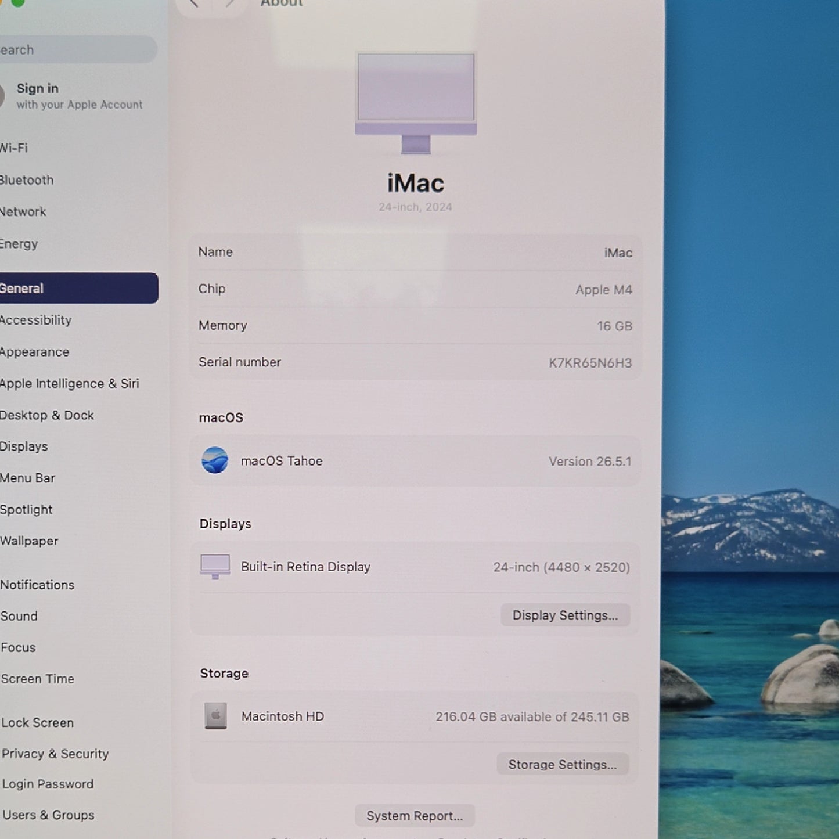Click the green window zoom button
This screenshot has width=839, height=839.
[x=17, y=2]
